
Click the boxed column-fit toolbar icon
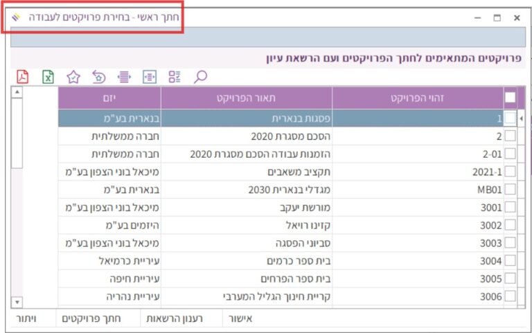point(149,77)
